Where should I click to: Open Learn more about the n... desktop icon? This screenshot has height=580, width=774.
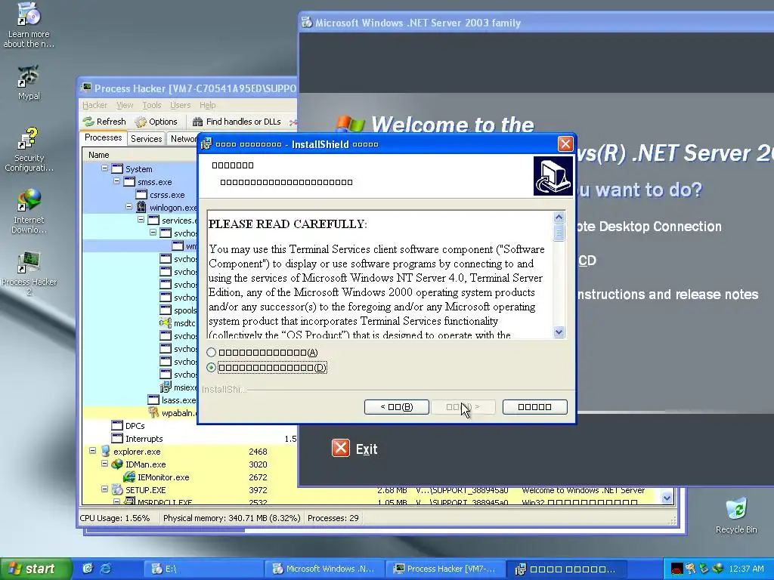click(29, 26)
